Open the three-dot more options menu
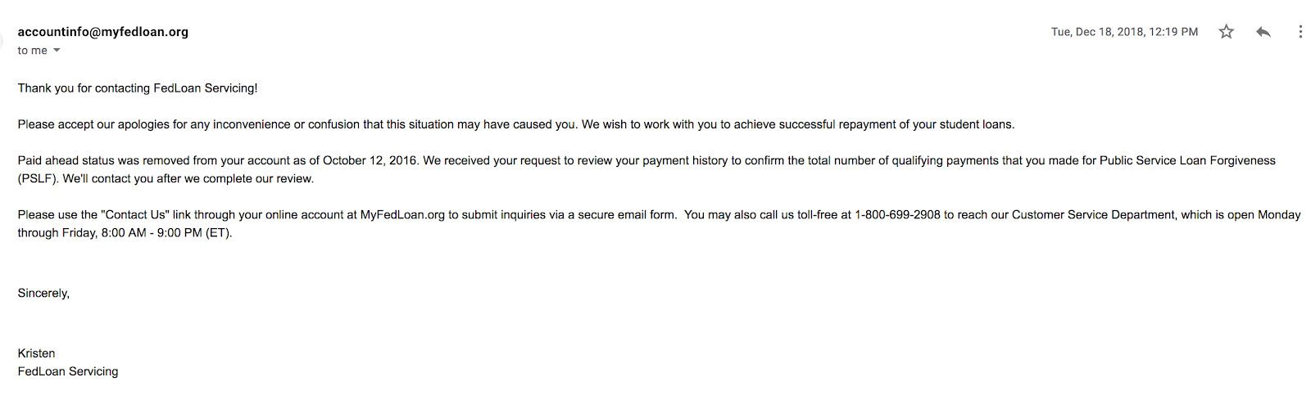The image size is (1311, 395). coord(1300,32)
